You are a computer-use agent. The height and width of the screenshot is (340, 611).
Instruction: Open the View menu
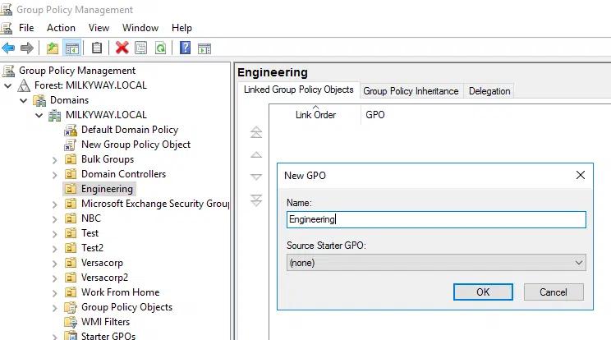99,28
